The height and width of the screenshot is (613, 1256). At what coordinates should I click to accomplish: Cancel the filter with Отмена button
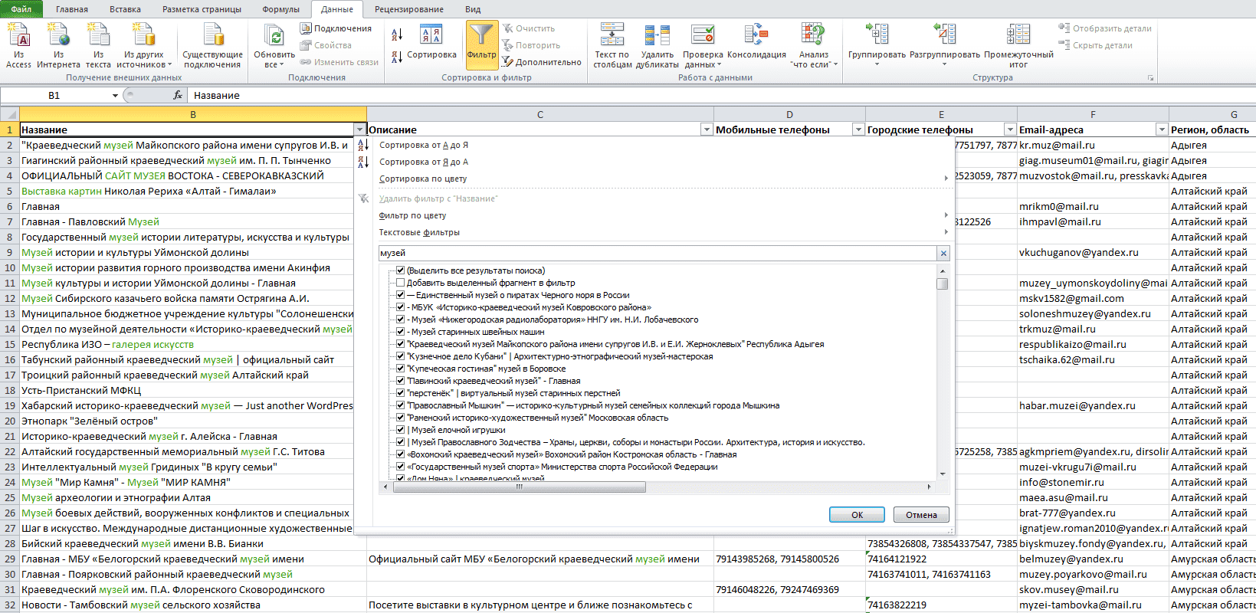921,515
